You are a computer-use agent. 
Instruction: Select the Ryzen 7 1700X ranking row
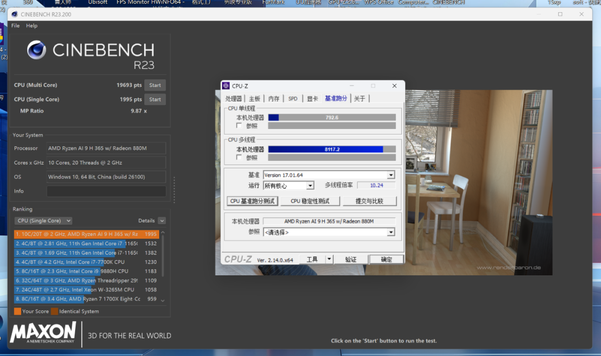pos(86,299)
